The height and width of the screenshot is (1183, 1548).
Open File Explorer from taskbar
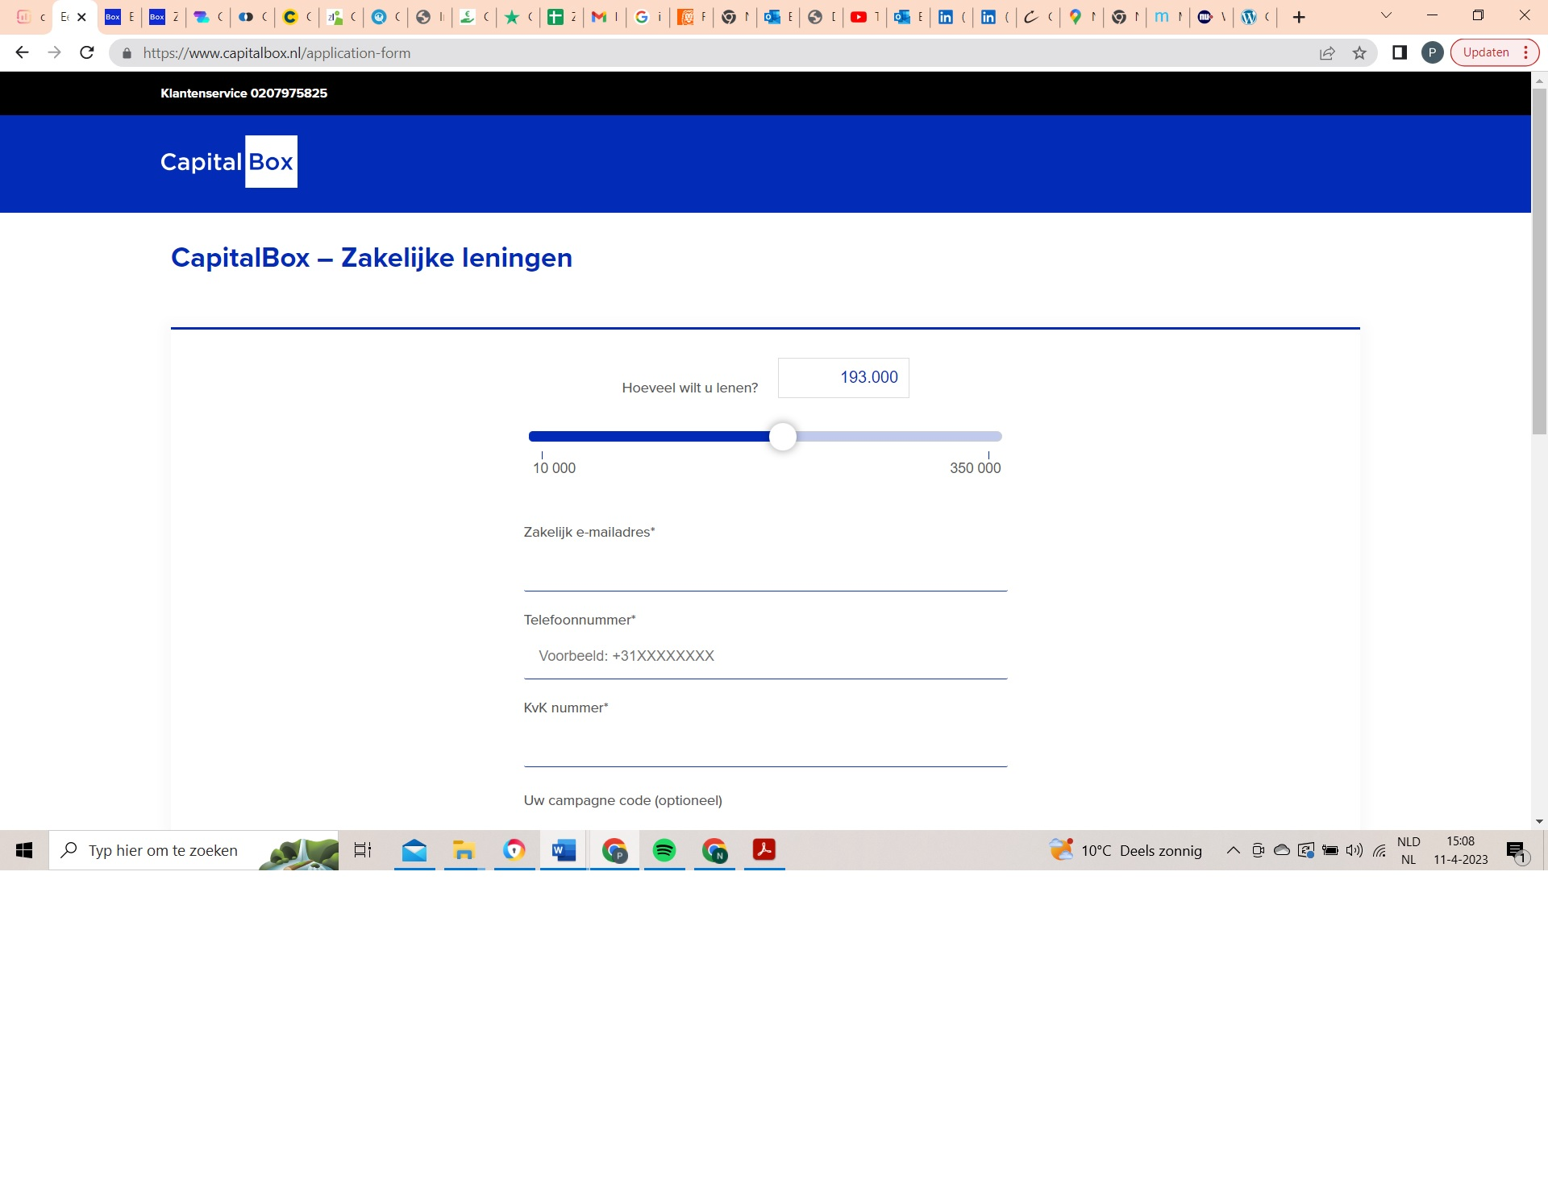coord(464,850)
